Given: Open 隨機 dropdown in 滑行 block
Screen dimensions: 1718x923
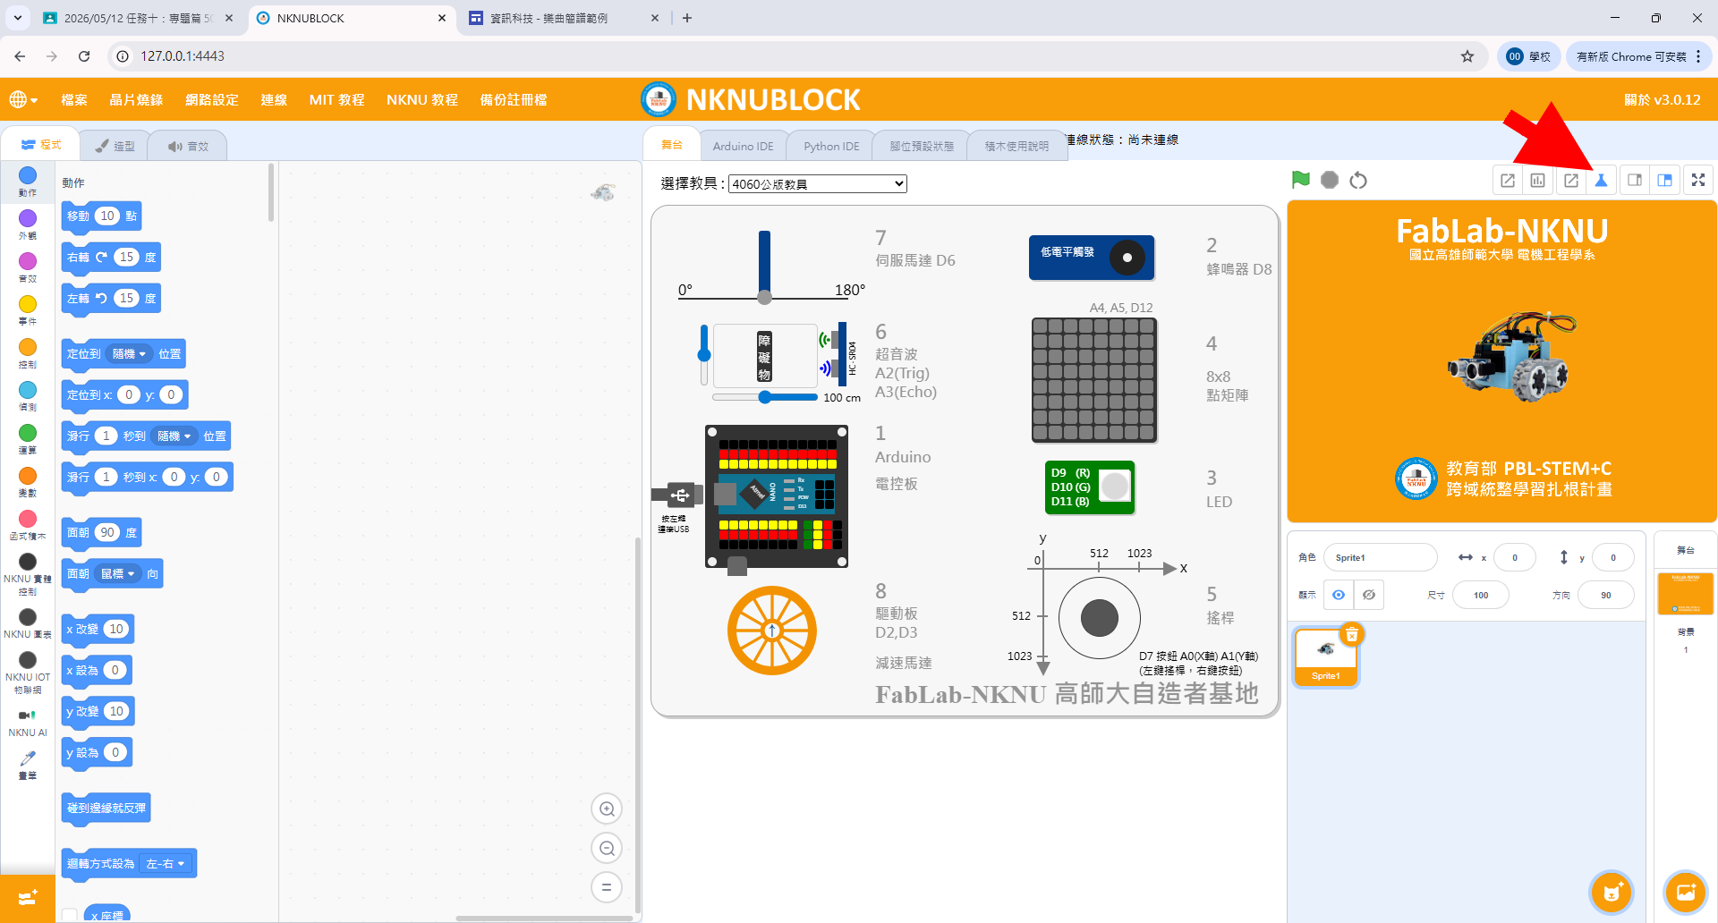Looking at the screenshot, I should point(174,436).
